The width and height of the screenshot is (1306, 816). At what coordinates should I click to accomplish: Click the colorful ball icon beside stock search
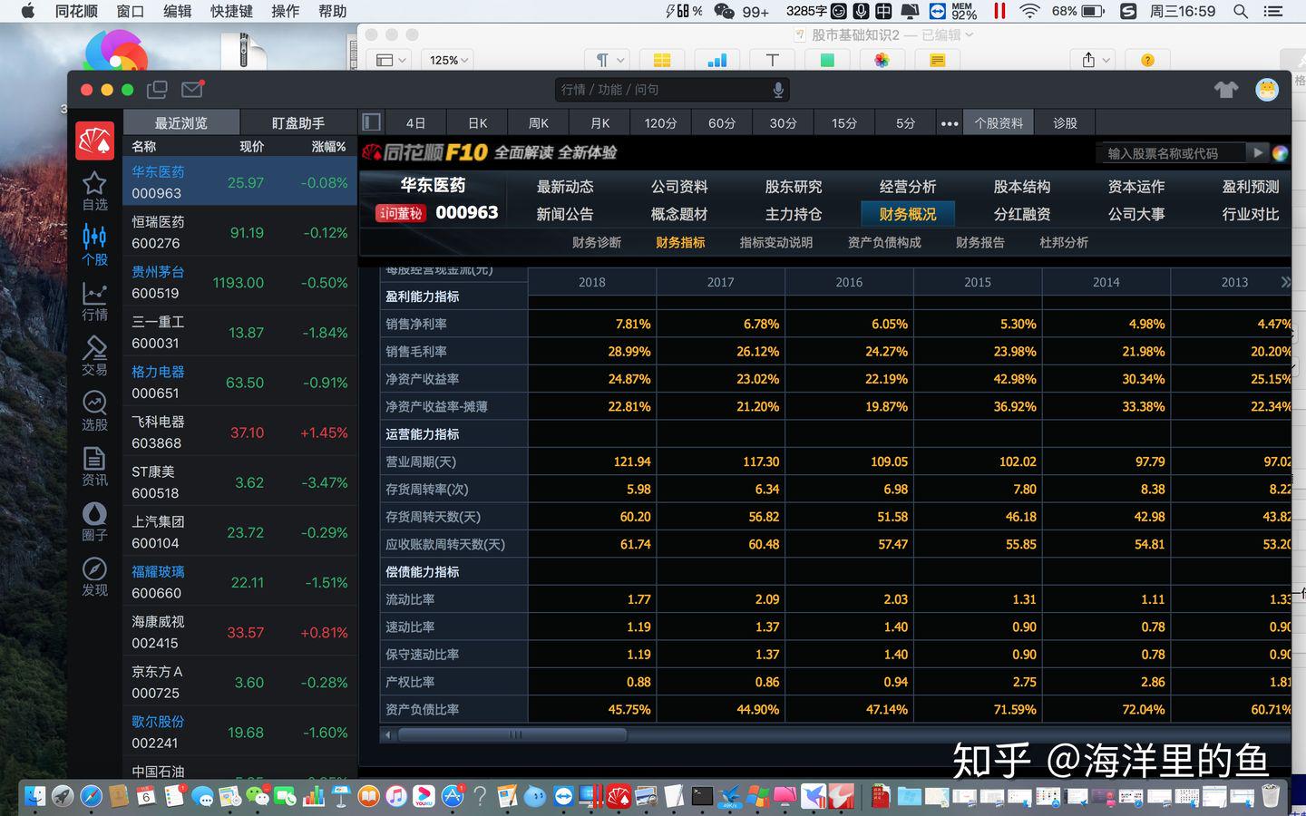pyautogui.click(x=1280, y=153)
